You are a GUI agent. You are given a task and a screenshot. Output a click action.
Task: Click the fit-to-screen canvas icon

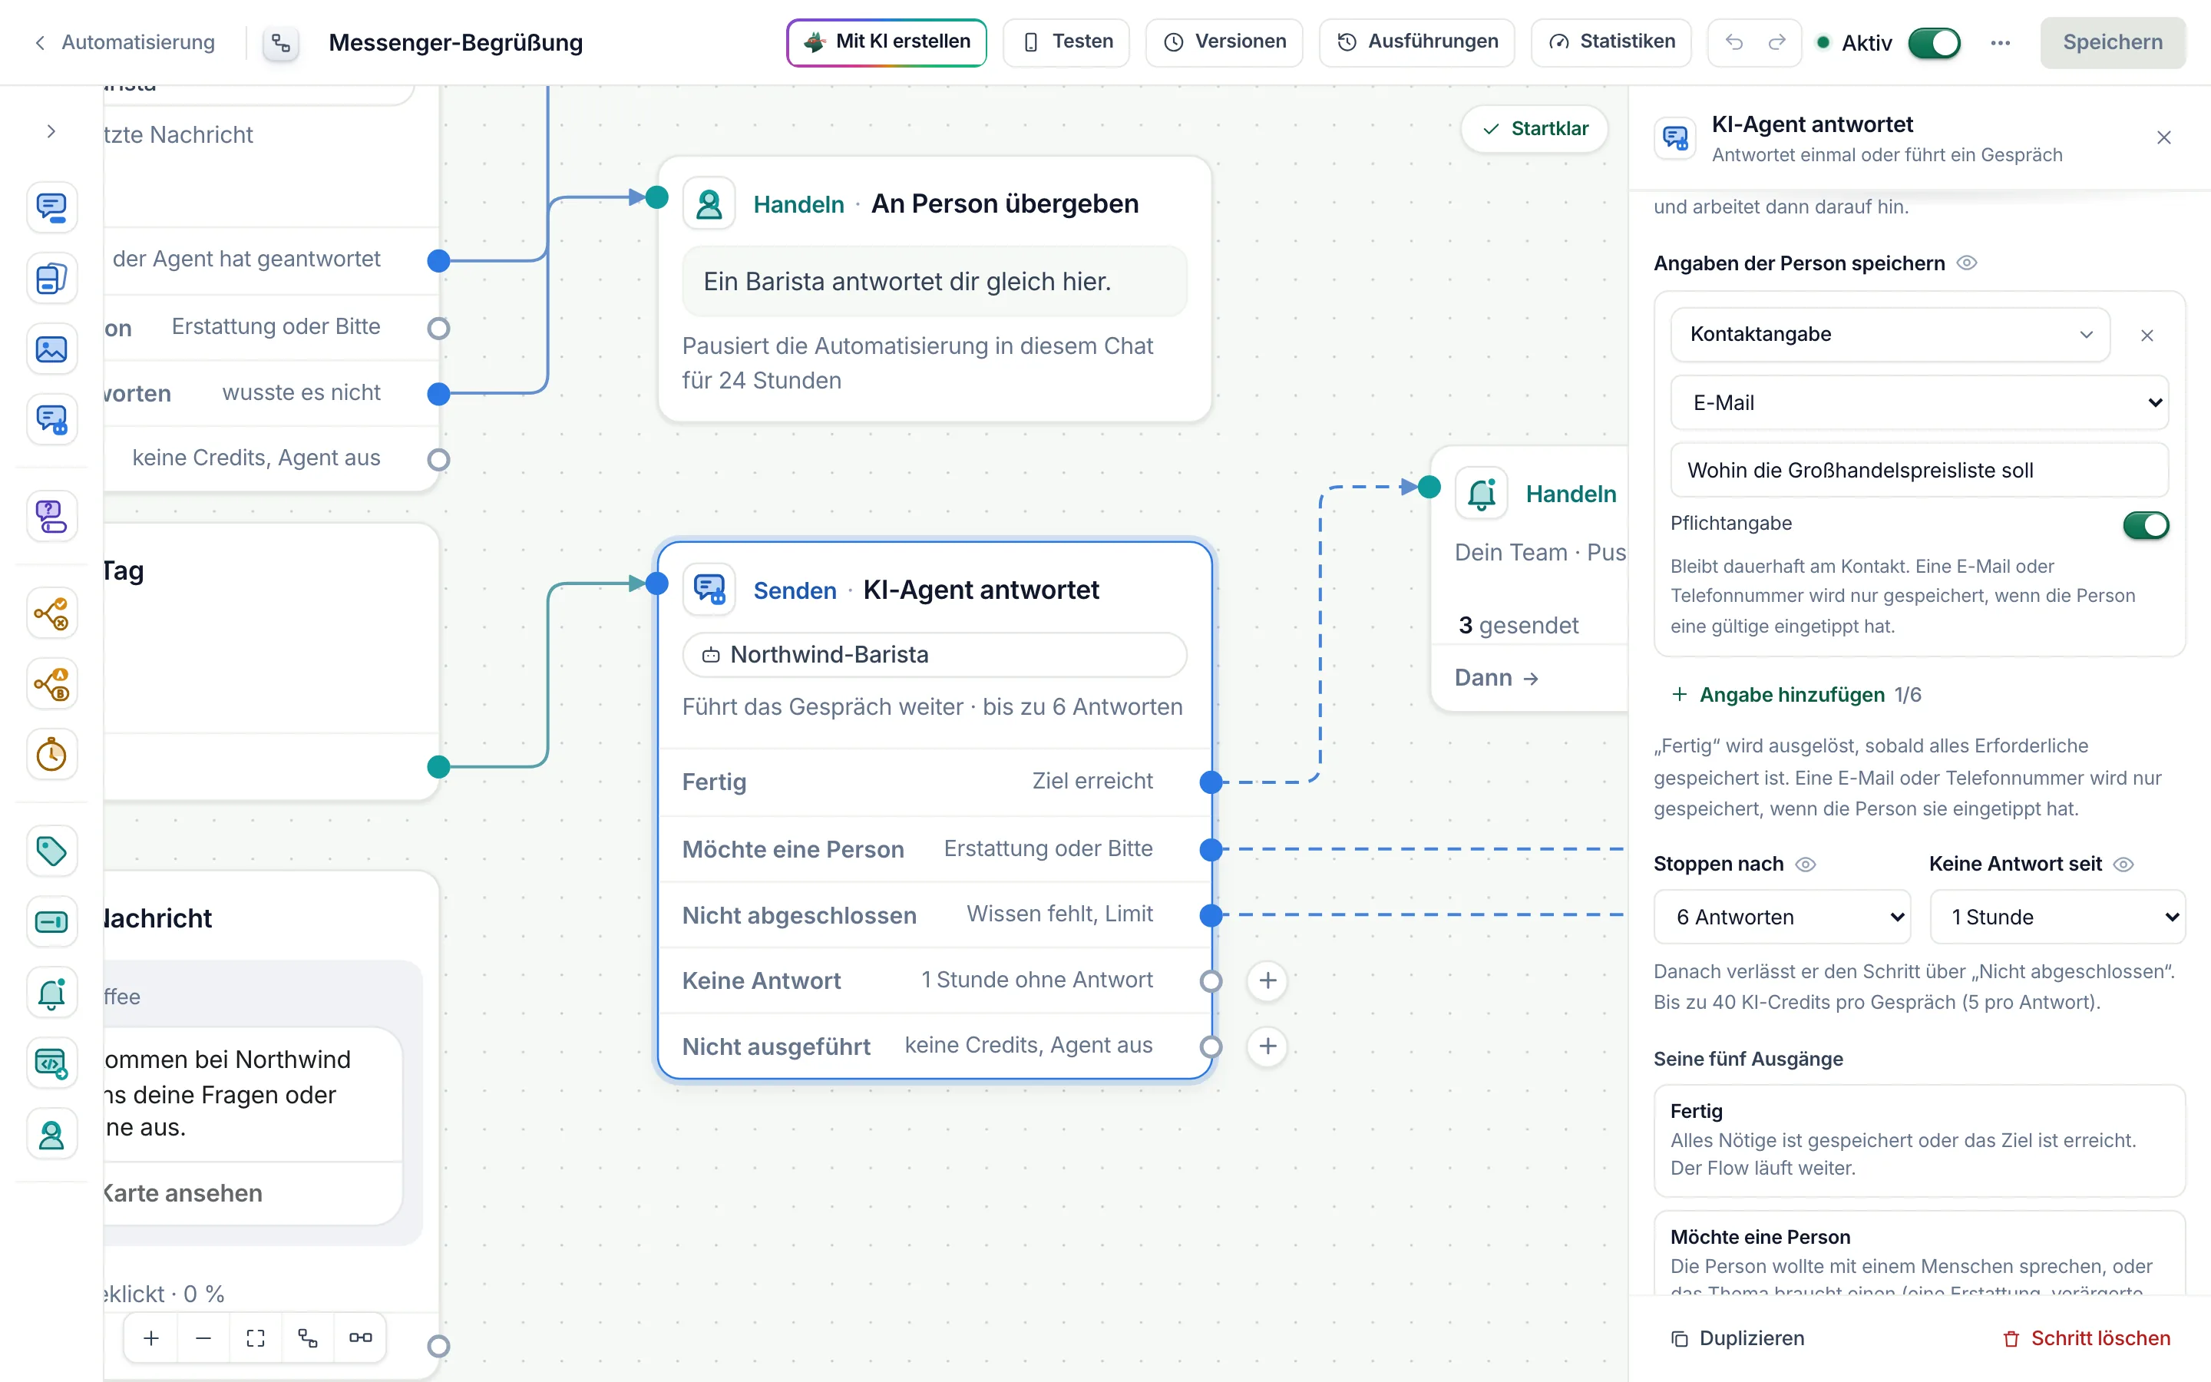(256, 1338)
